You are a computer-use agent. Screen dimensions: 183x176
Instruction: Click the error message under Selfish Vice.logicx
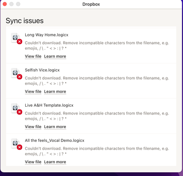point(97,81)
